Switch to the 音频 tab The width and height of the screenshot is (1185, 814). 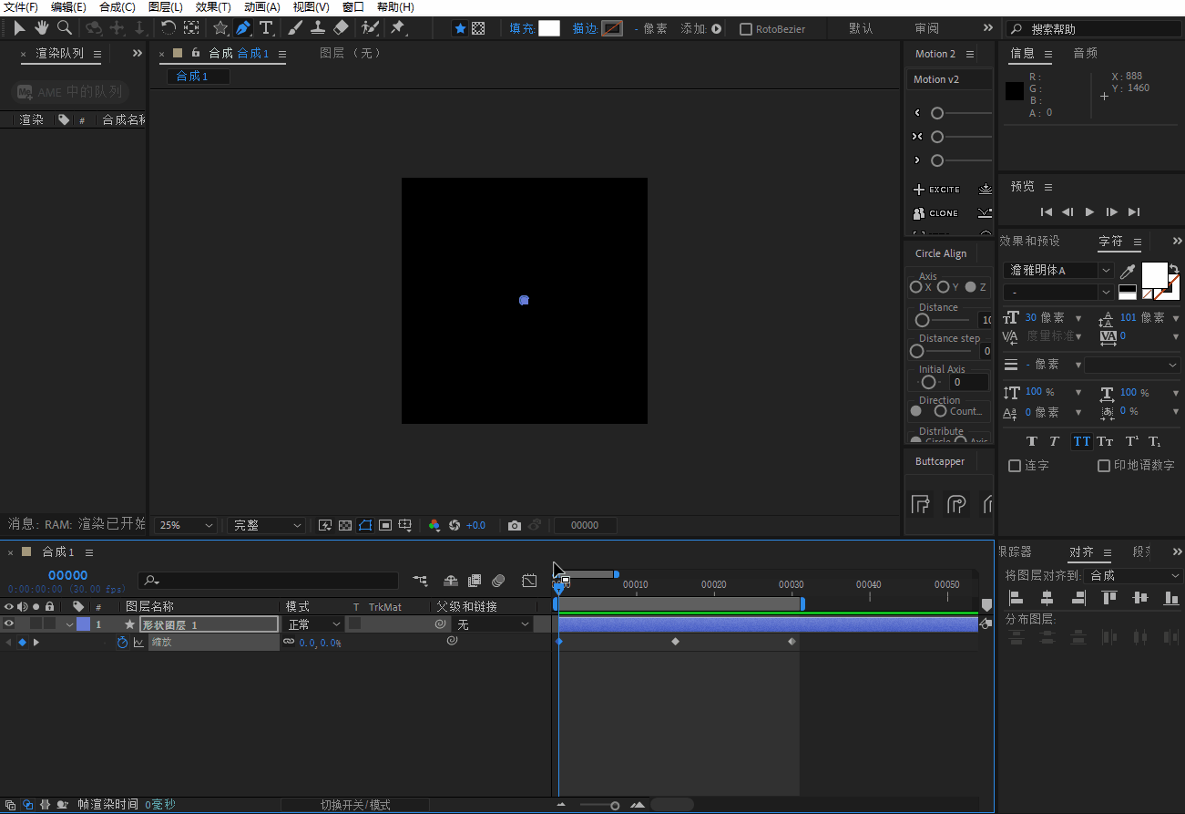1085,54
